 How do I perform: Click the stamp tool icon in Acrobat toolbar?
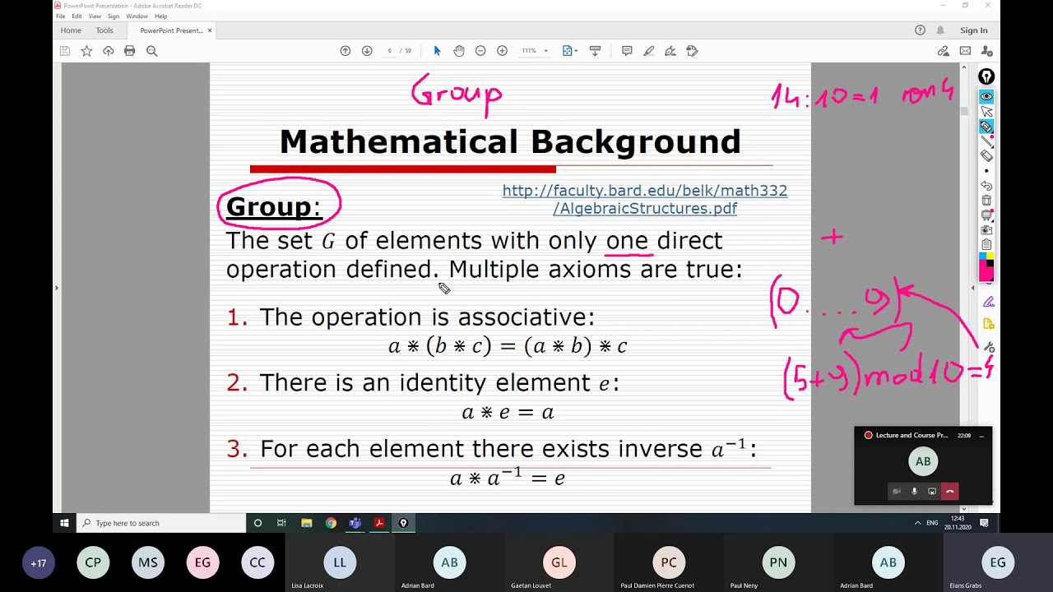692,51
